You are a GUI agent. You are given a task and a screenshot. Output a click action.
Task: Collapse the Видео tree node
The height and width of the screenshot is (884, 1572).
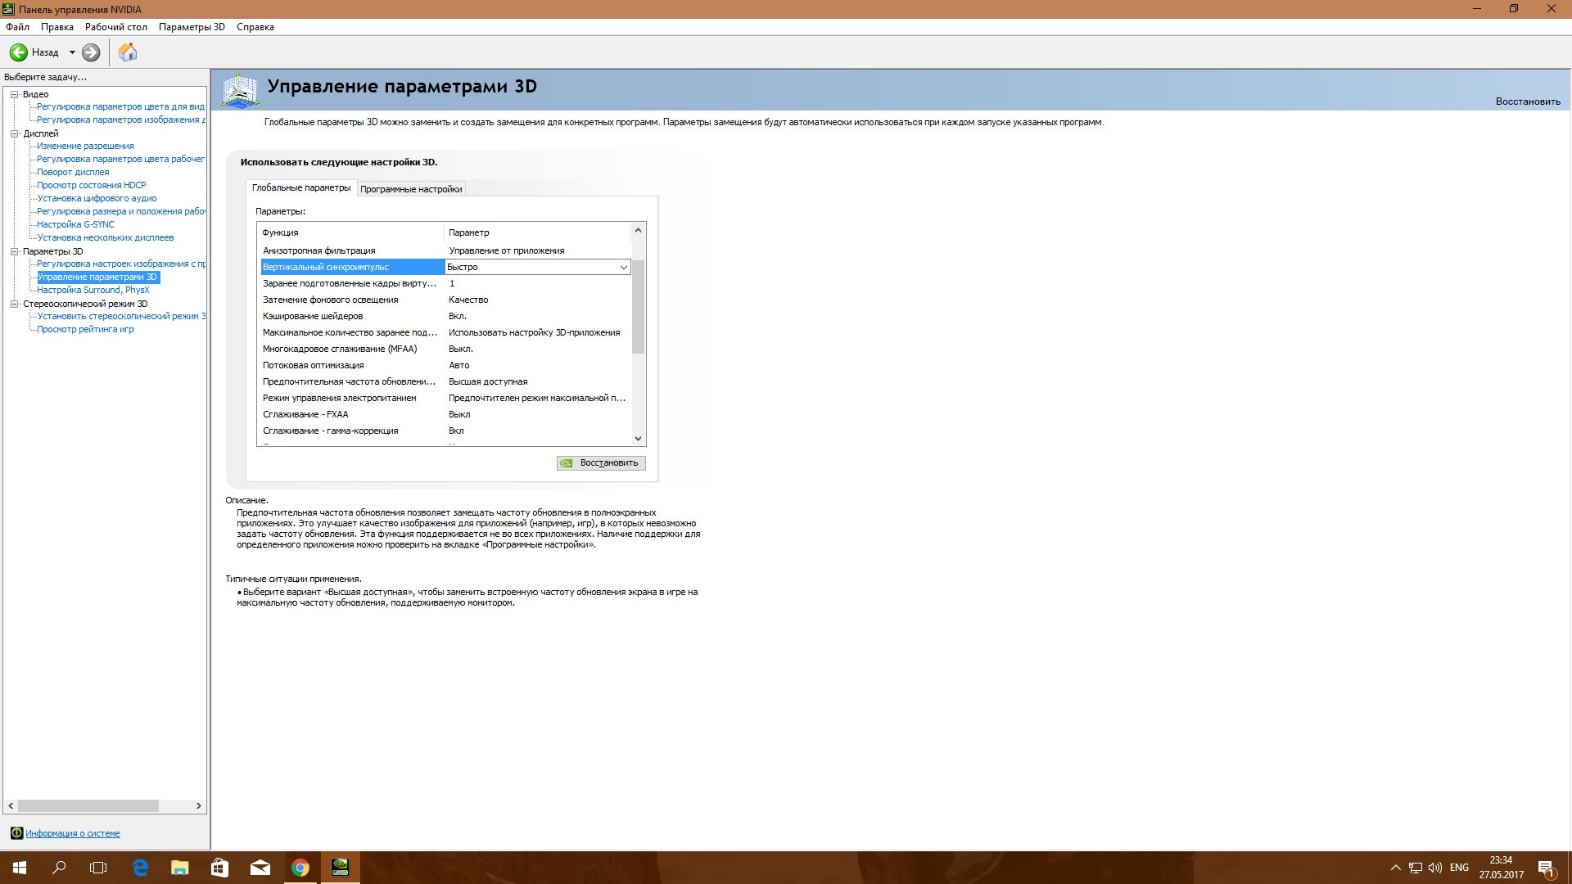click(x=15, y=94)
